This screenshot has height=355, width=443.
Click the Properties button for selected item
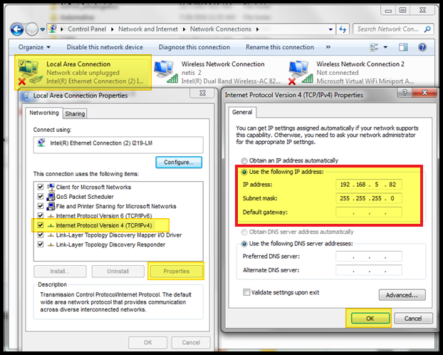[x=177, y=272]
